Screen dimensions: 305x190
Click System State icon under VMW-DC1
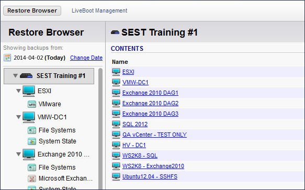[32, 141]
